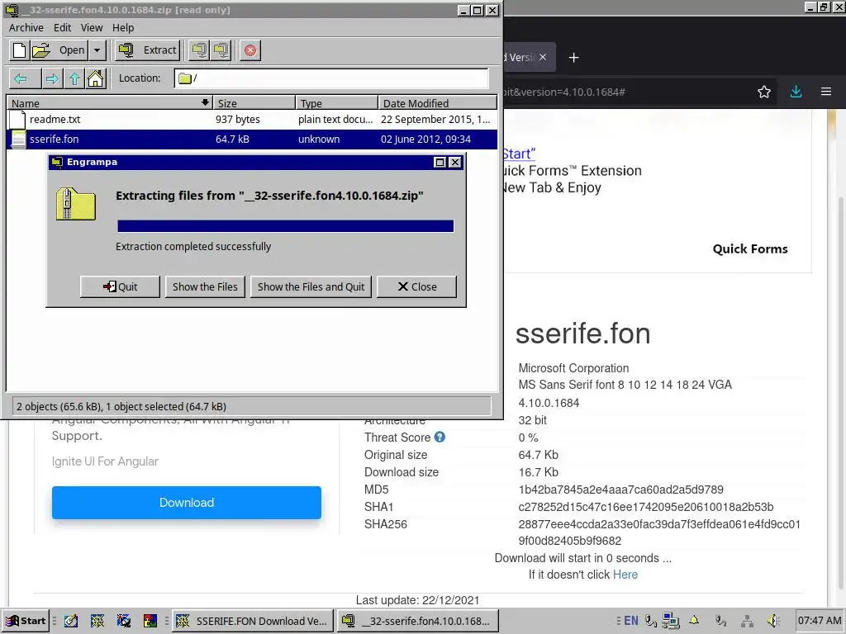Click the red stop operation icon
The height and width of the screenshot is (634, 846).
(250, 50)
